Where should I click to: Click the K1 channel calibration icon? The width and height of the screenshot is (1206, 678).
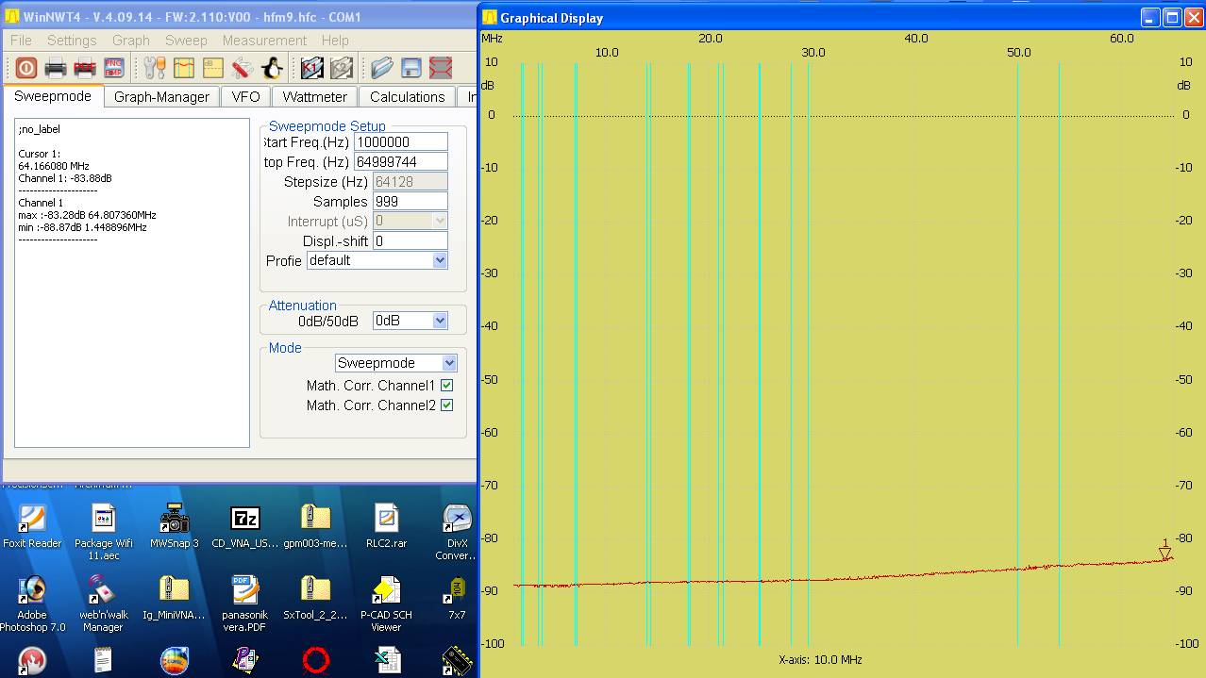pyautogui.click(x=311, y=68)
